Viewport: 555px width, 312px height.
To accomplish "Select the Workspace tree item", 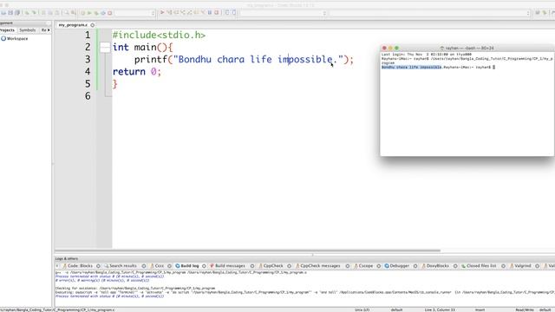I will (15, 38).
